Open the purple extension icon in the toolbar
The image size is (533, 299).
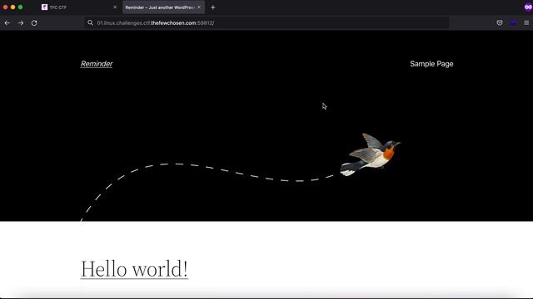pyautogui.click(x=513, y=22)
